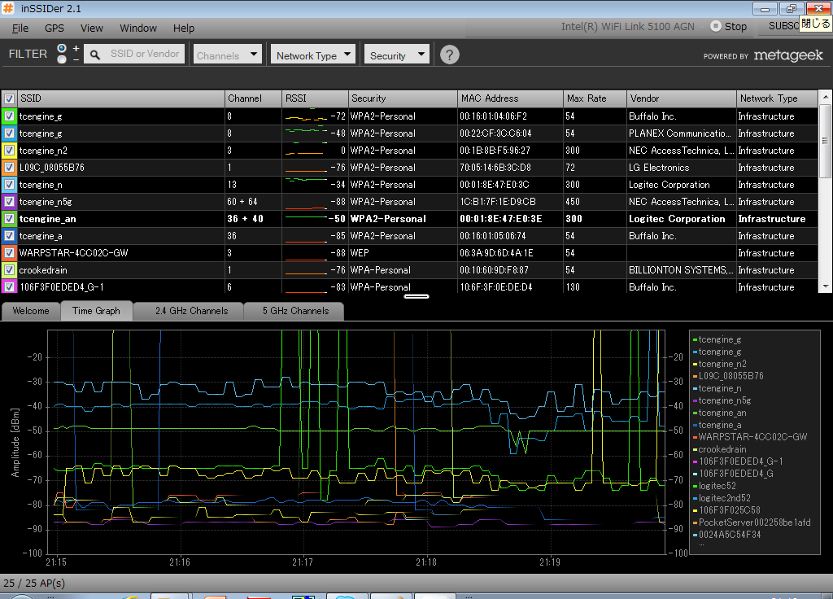Image resolution: width=833 pixels, height=599 pixels.
Task: Expand the Channels filter dropdown
Action: tap(228, 55)
